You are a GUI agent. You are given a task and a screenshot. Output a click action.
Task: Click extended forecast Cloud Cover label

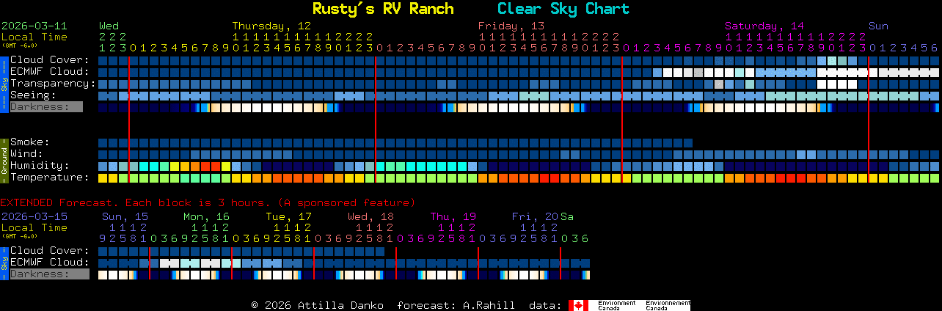pos(49,251)
